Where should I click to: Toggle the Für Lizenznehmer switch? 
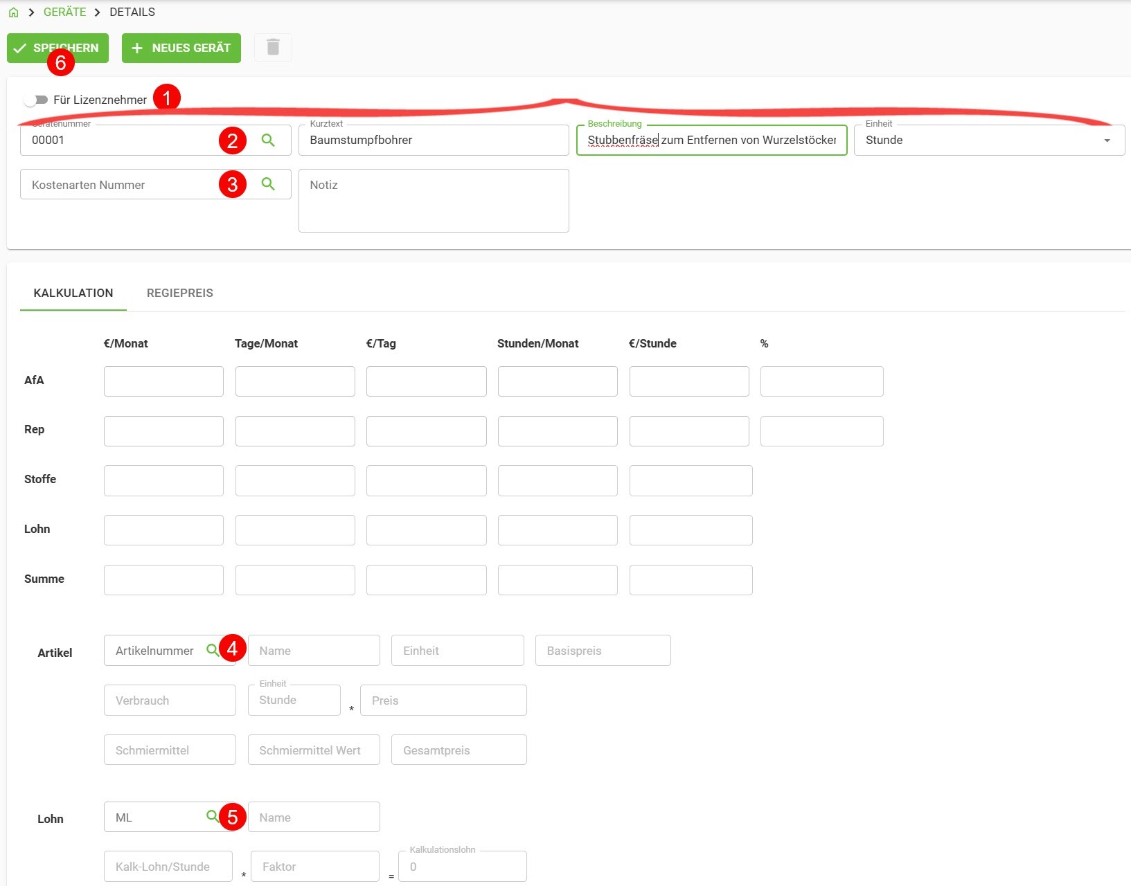35,100
